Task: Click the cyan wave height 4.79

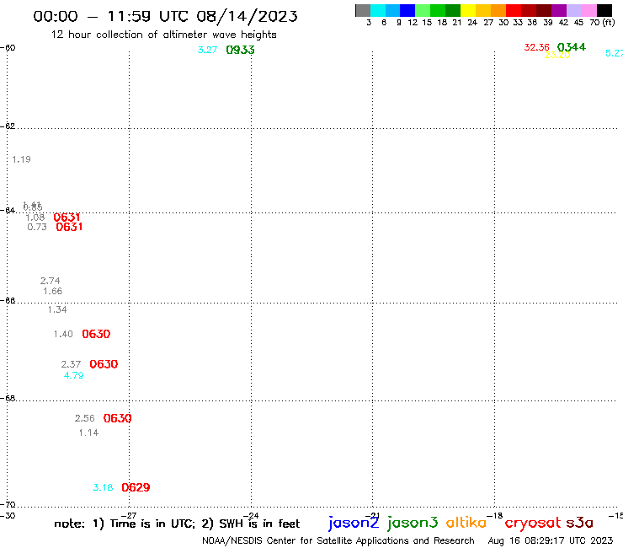Action: tap(73, 376)
